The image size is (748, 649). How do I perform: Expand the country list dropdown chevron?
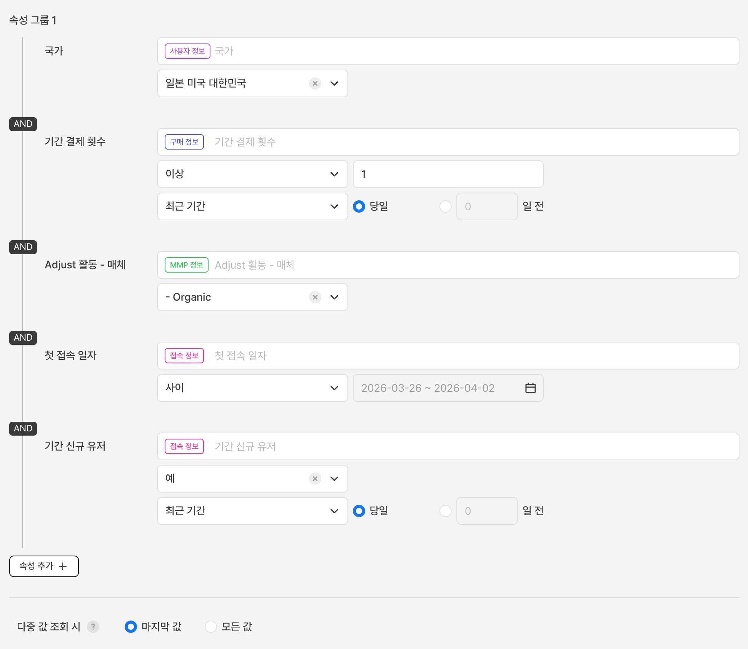pos(334,83)
